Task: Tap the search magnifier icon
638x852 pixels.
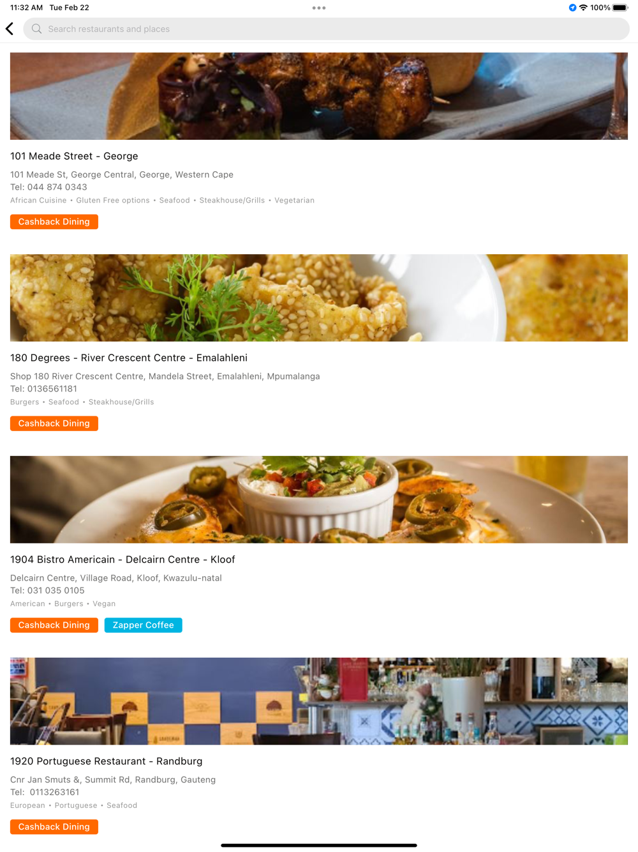Action: click(x=37, y=29)
